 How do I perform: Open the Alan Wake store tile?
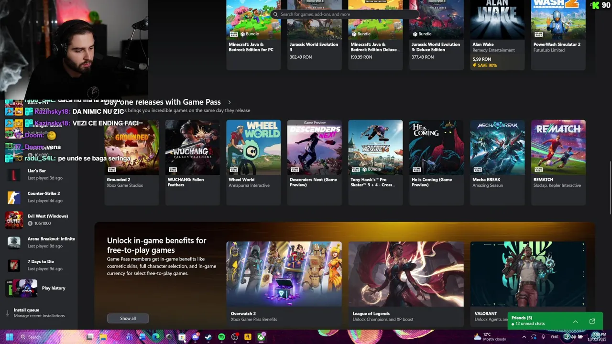pos(497,35)
